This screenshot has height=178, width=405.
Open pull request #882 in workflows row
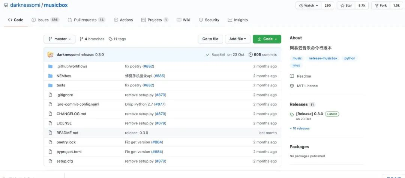148,66
